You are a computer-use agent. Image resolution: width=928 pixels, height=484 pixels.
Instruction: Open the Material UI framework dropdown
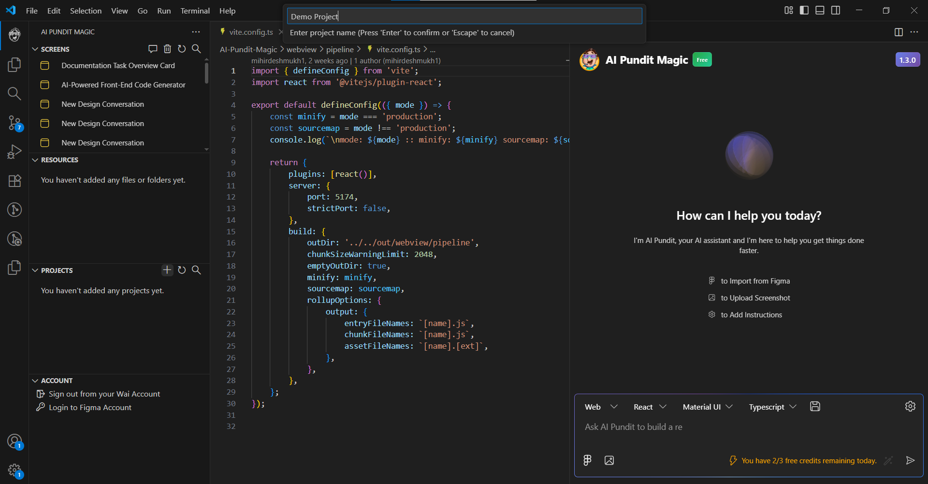tap(707, 406)
